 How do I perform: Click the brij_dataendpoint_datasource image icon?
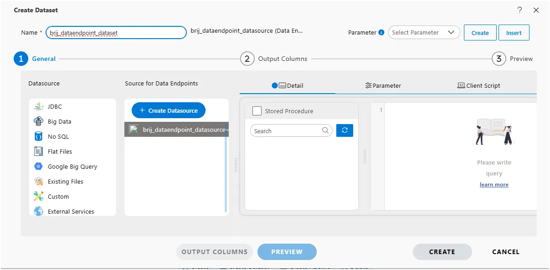click(x=134, y=129)
